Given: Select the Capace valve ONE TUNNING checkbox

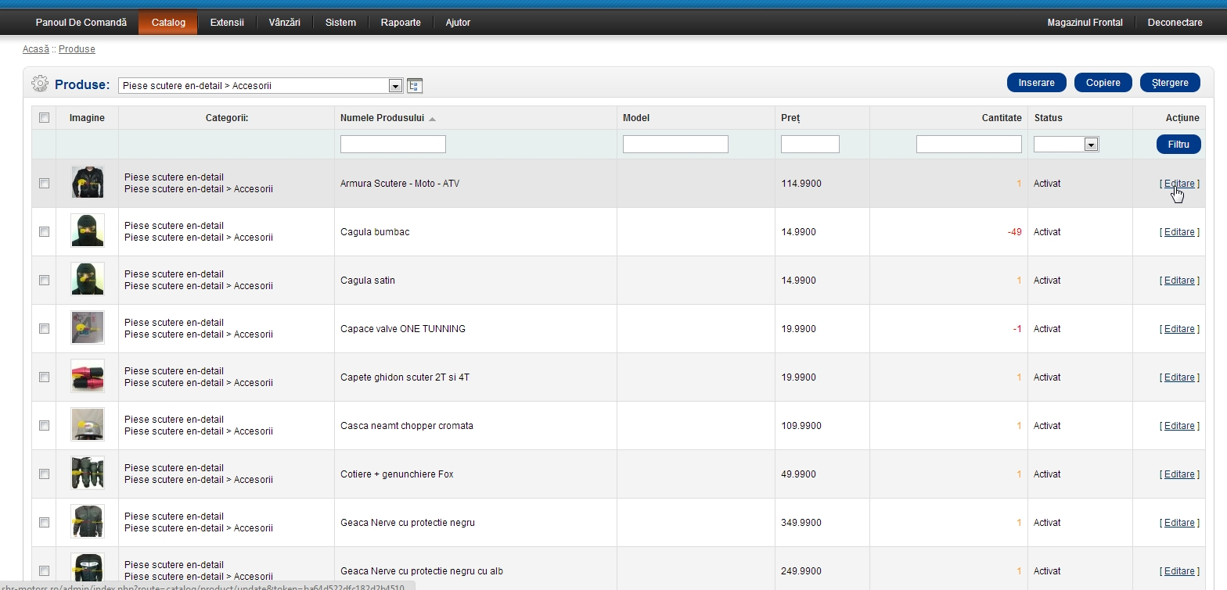Looking at the screenshot, I should [x=44, y=328].
